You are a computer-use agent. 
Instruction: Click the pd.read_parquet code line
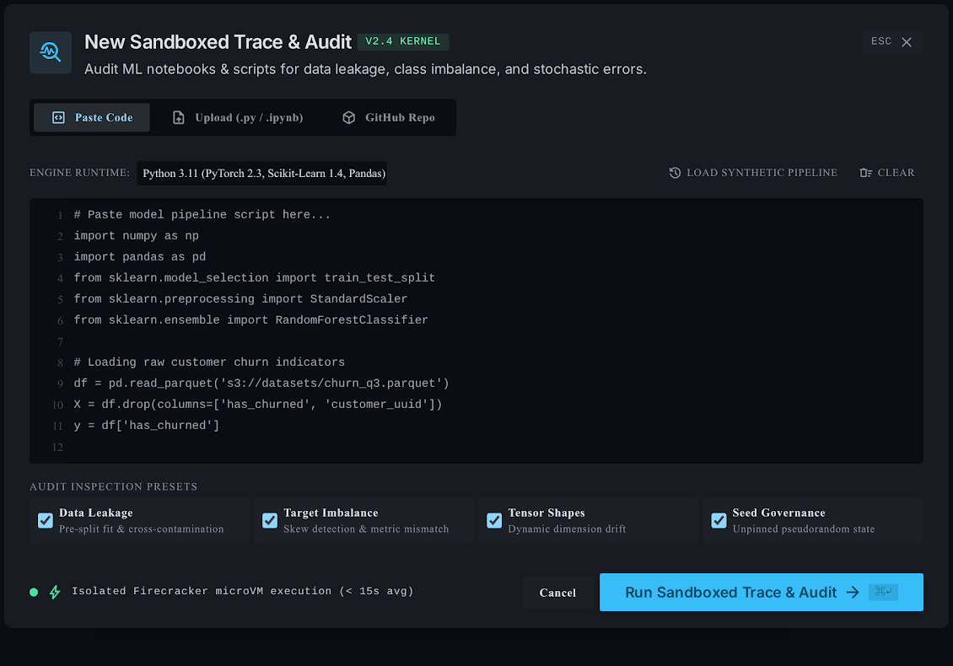coord(261,384)
